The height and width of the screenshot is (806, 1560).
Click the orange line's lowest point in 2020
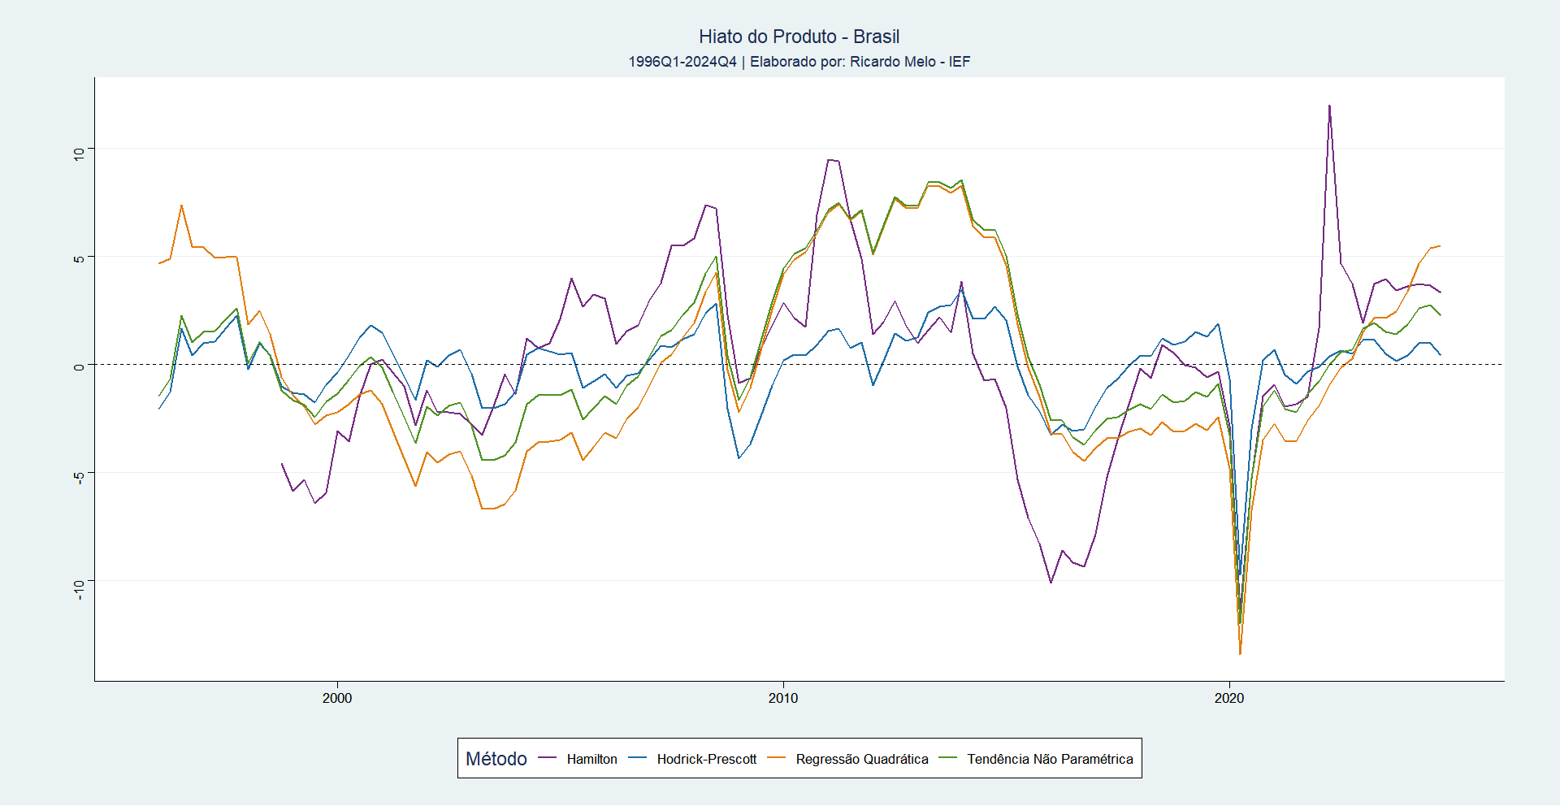tap(1240, 653)
